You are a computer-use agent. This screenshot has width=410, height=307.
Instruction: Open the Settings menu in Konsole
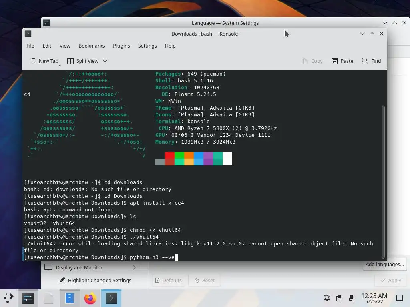click(147, 46)
